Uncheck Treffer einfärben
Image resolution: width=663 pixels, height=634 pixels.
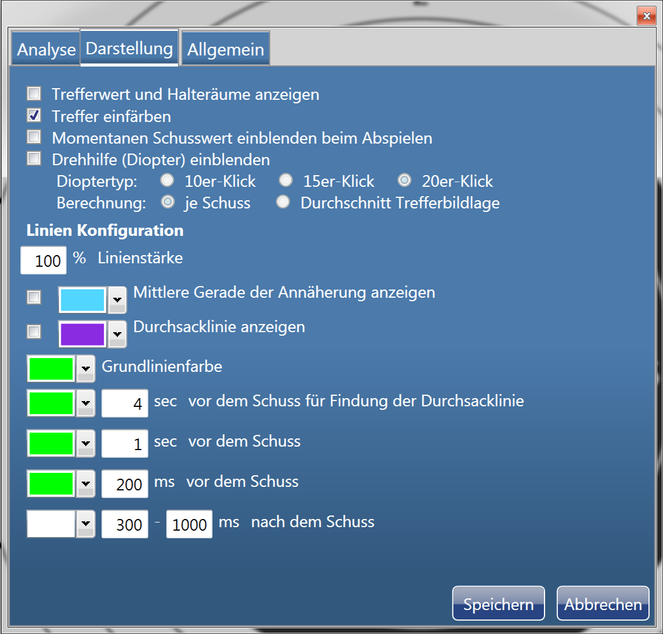click(34, 115)
